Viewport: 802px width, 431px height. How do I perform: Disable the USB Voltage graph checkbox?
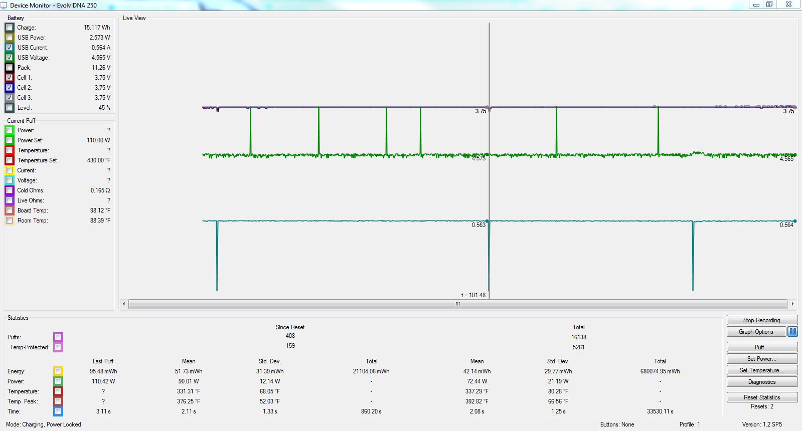pyautogui.click(x=9, y=58)
